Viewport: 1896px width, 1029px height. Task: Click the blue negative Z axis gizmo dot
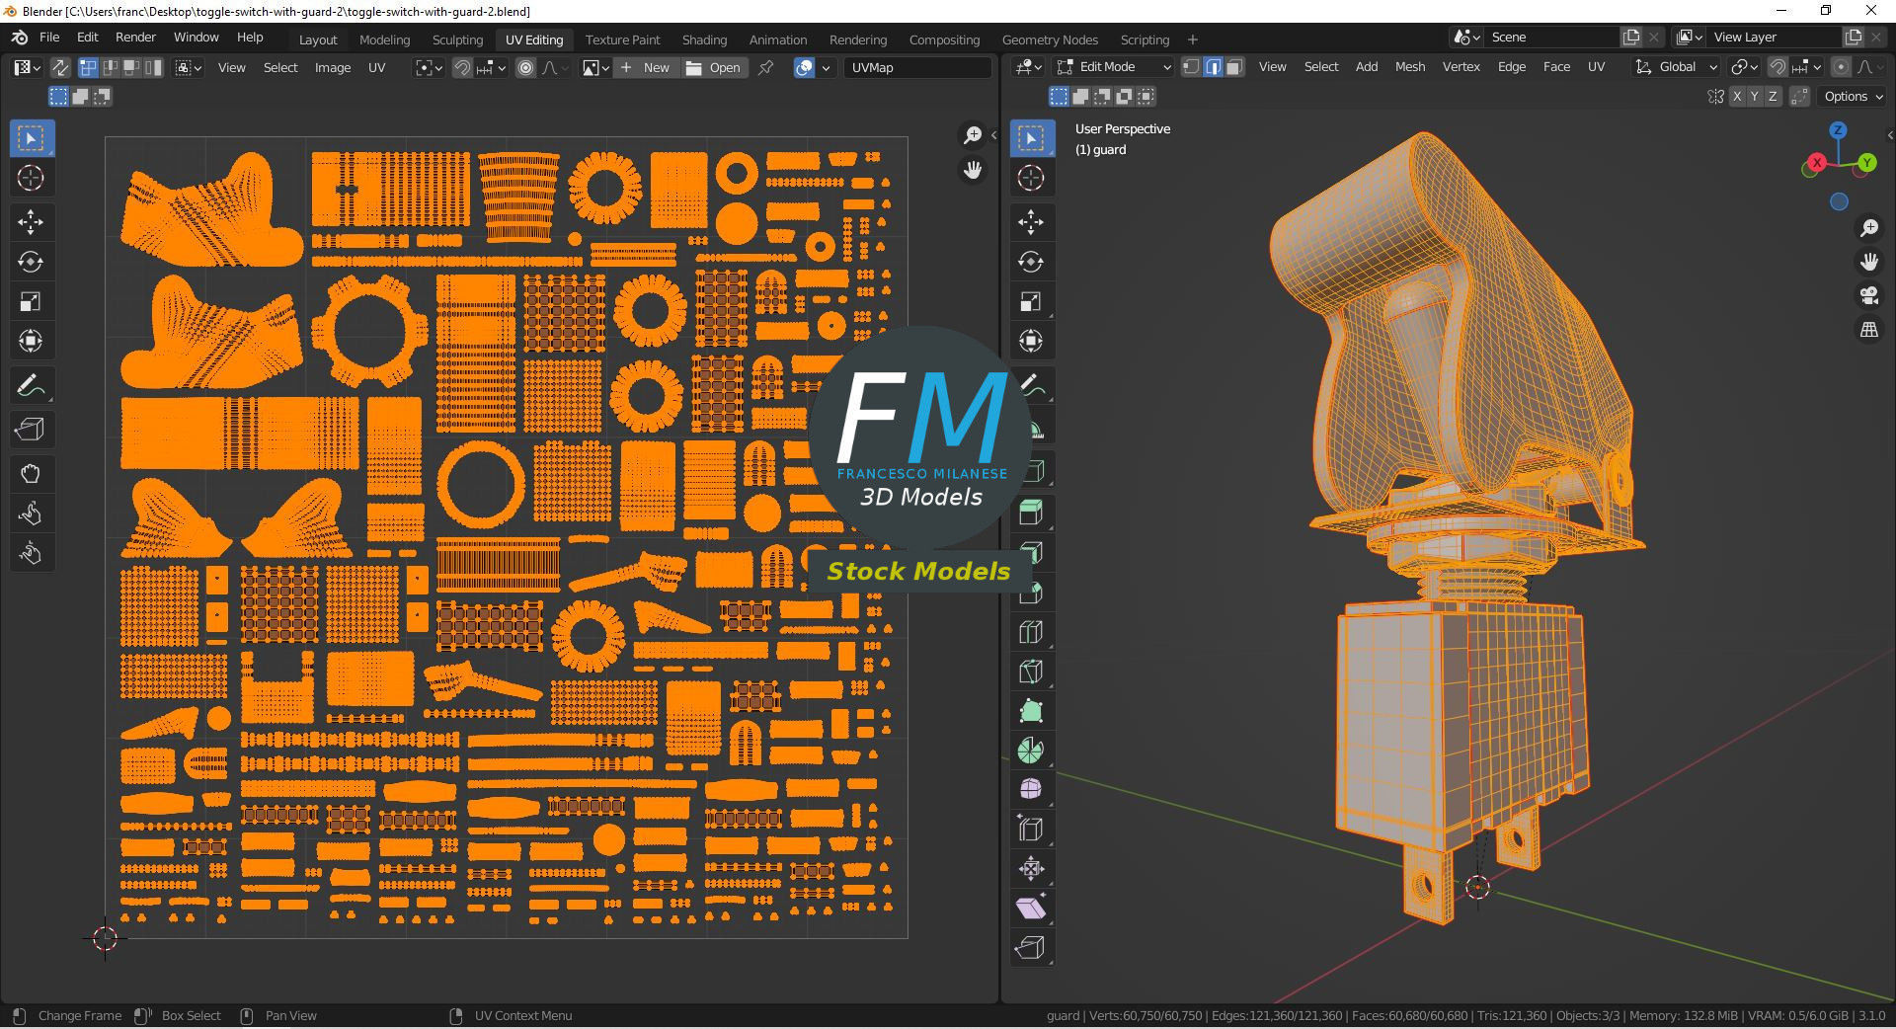point(1839,201)
